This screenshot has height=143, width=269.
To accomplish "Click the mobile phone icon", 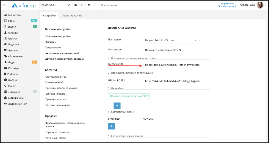I will point(82,5).
